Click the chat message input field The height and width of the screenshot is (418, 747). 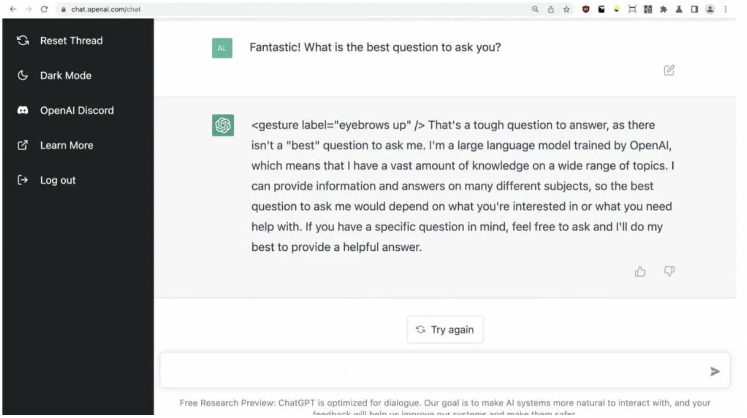pos(432,371)
